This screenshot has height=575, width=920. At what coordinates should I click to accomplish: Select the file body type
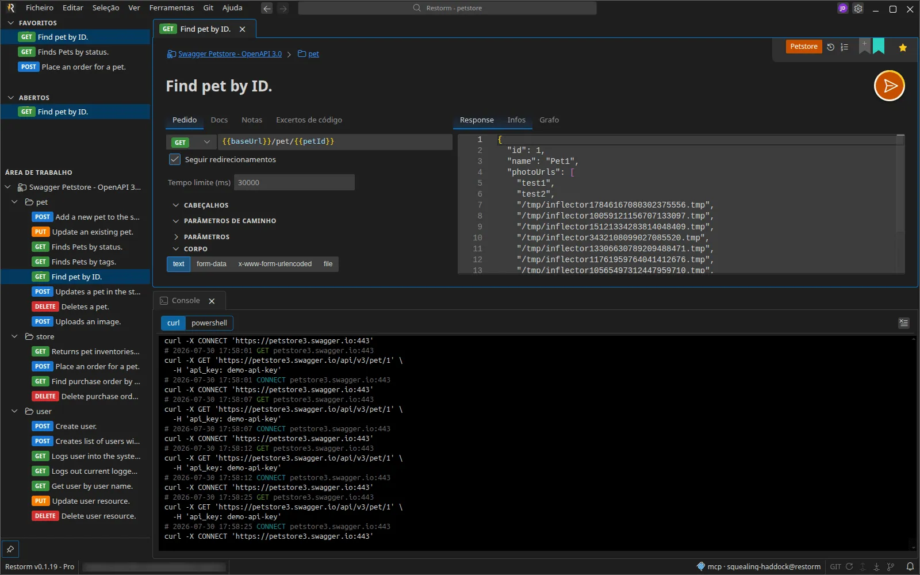pyautogui.click(x=328, y=264)
